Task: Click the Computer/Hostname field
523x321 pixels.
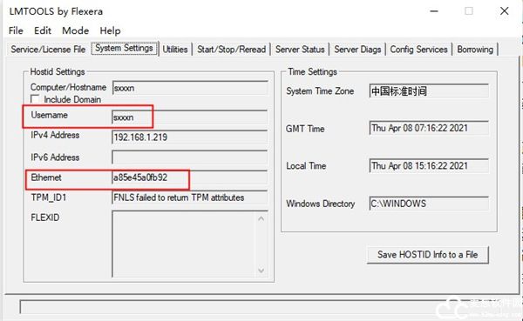Action: point(190,88)
